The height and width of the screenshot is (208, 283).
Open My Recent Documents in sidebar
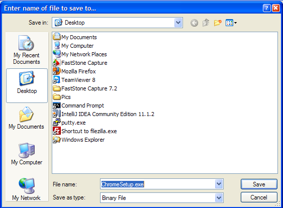(x=27, y=50)
